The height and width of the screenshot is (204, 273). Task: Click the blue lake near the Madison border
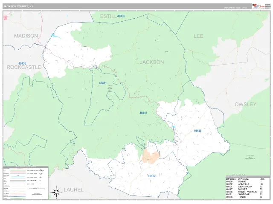tap(55, 36)
